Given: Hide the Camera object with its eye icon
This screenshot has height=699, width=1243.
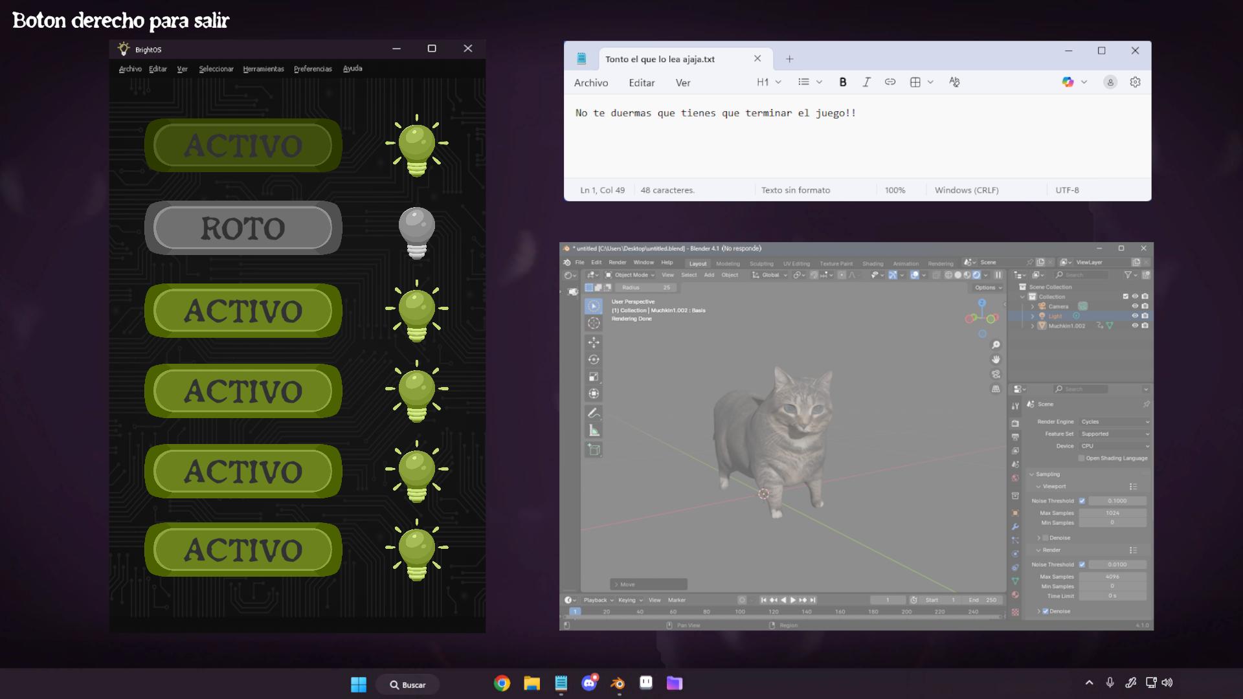Looking at the screenshot, I should tap(1134, 306).
